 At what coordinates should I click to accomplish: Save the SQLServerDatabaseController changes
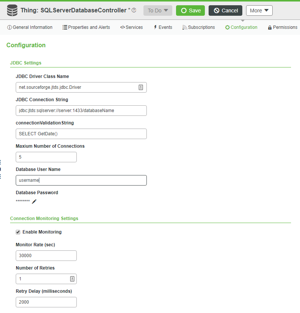[x=190, y=10]
